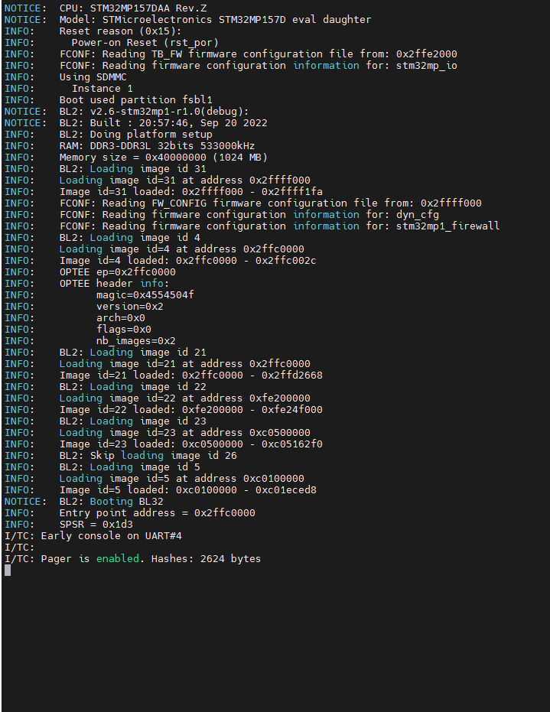Click the terminal cursor block at bottom
Viewport: 550px width, 712px height.
tap(8, 571)
